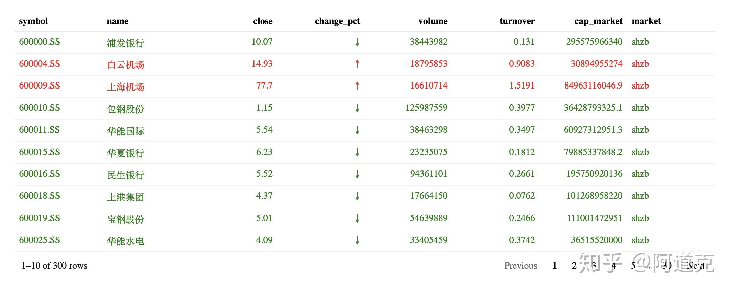The height and width of the screenshot is (293, 733).
Task: Click the down arrow for 宝钢股份
Action: coord(357,218)
